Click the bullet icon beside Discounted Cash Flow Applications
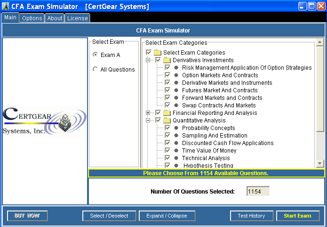Screen dimensions: 327x227 [176, 143]
